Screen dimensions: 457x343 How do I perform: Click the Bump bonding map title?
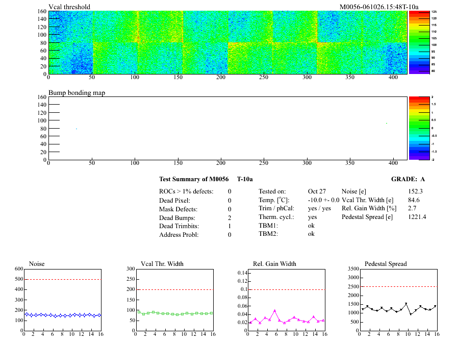point(77,92)
